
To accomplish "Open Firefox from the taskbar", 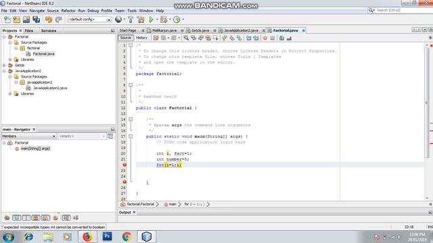I will (x=87, y=237).
